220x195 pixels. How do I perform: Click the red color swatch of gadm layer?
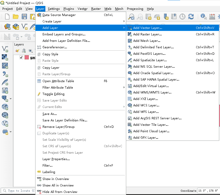click(x=27, y=58)
